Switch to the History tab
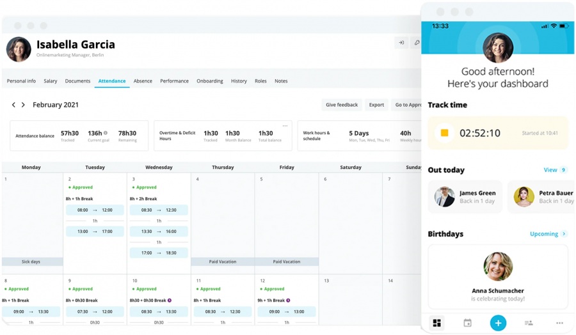 tap(239, 81)
